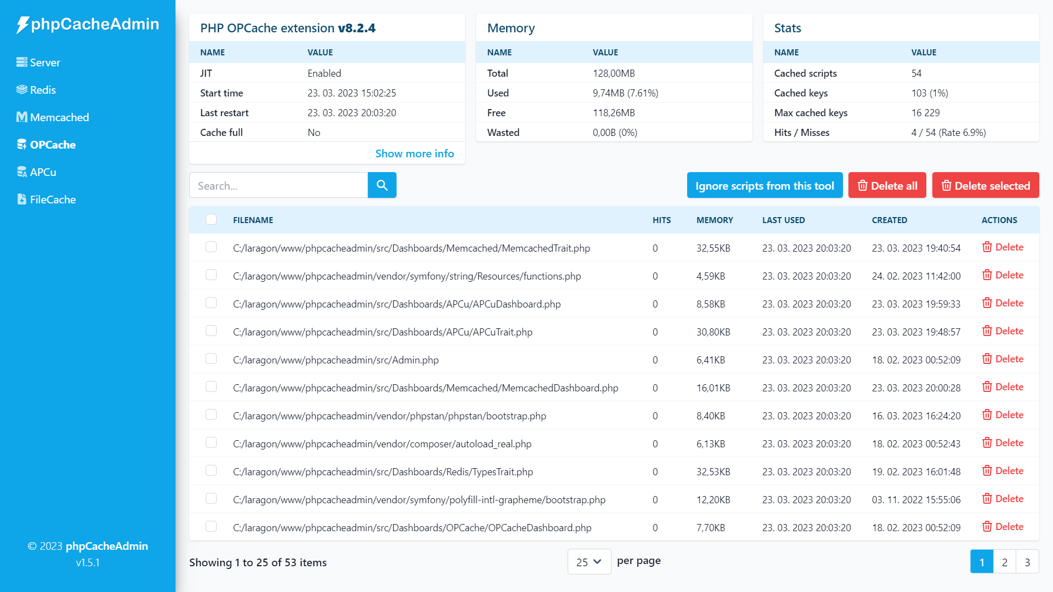
Task: Click Ignore scripts from this tool
Action: coord(765,186)
